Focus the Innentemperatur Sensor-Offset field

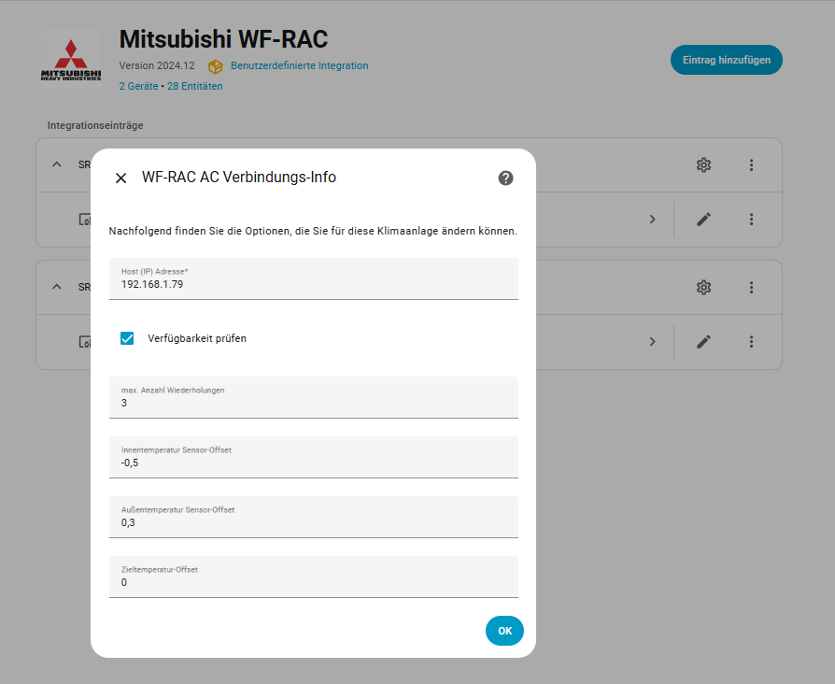pos(313,463)
